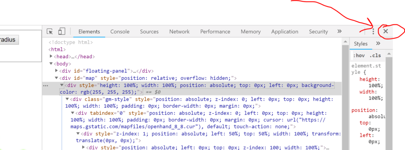This screenshot has height=150, width=405.
Task: Open the Sources tab
Action: click(149, 32)
